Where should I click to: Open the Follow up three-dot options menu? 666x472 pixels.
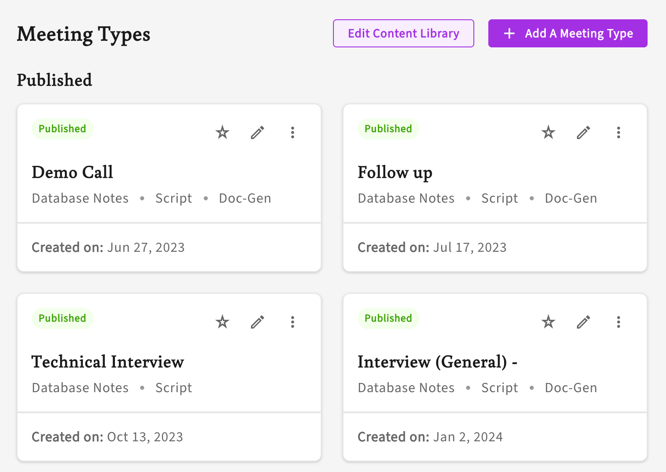coord(619,132)
